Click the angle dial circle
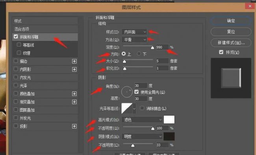The width and height of the screenshot is (256, 155). click(127, 92)
